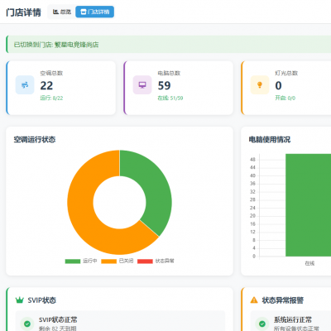Click the 已切换到门店 notification banner text
This screenshot has width=331, height=331.
point(56,45)
